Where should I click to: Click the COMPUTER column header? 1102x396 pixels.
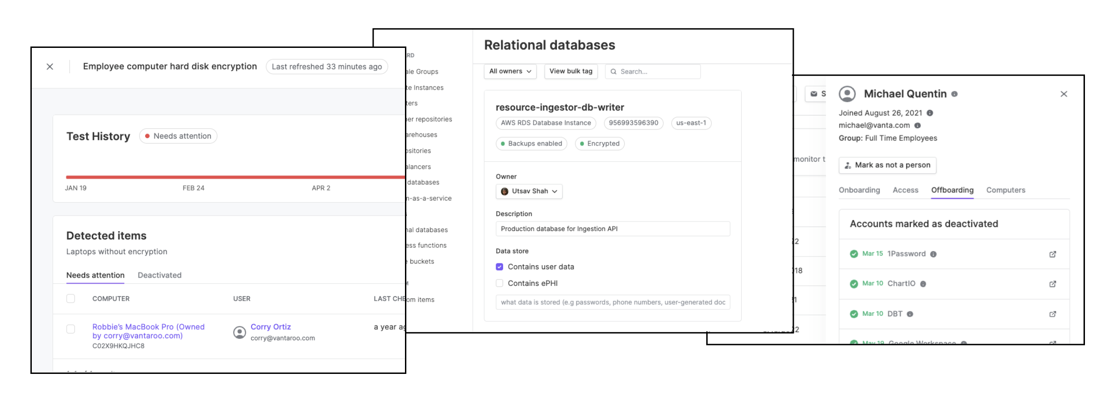coord(111,299)
